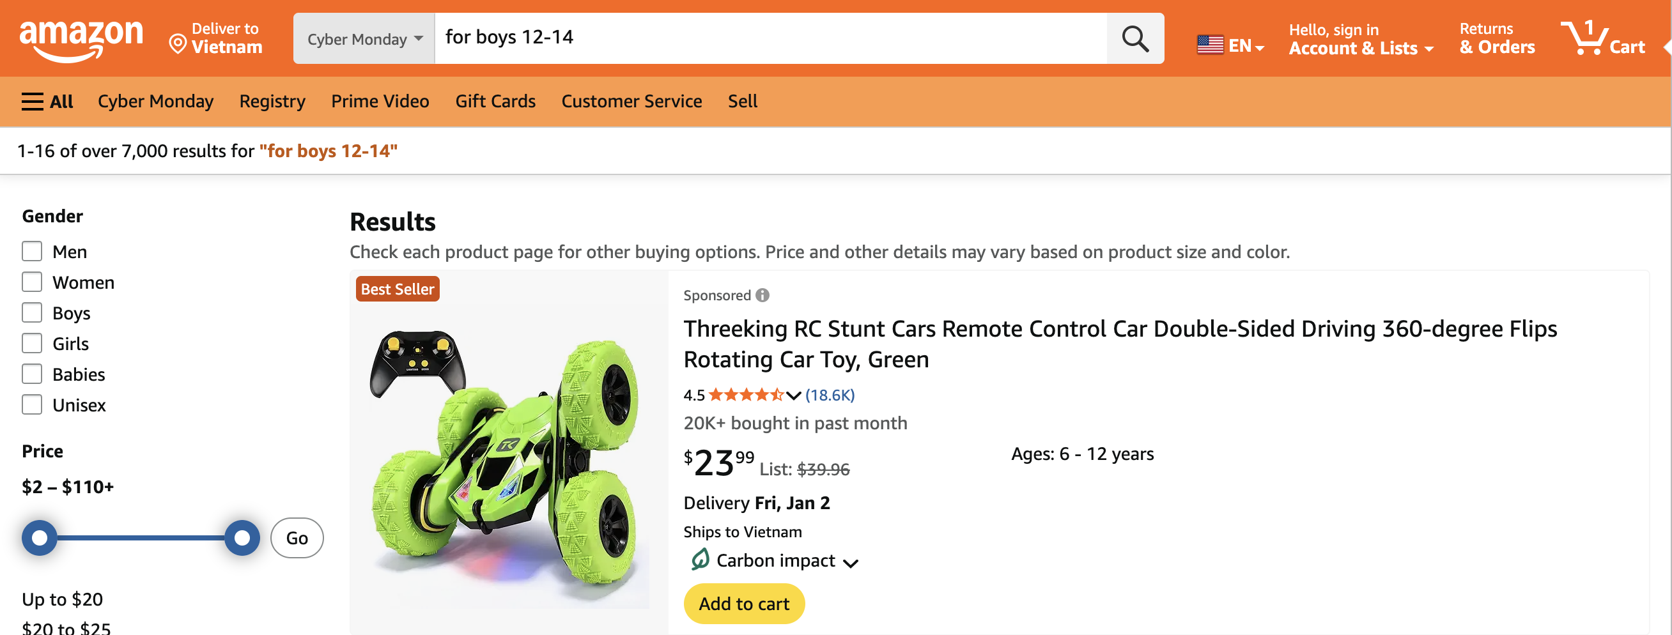Open the Cyber Monday search category dropdown
Image resolution: width=1672 pixels, height=635 pixels.
[364, 38]
